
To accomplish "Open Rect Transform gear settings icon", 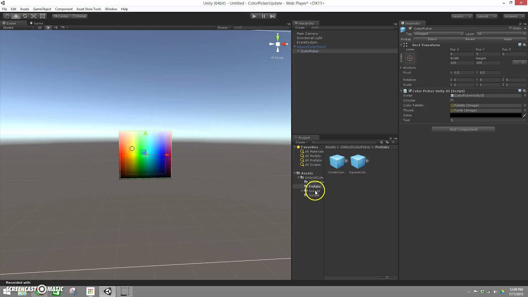I will (x=524, y=45).
